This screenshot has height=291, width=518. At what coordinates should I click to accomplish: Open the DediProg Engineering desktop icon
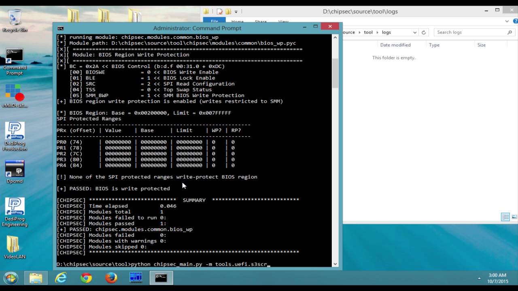[15, 212]
